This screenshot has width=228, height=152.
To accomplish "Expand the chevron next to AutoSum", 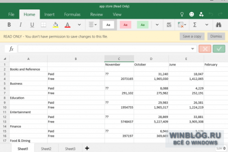I will pyautogui.click(x=207, y=25).
